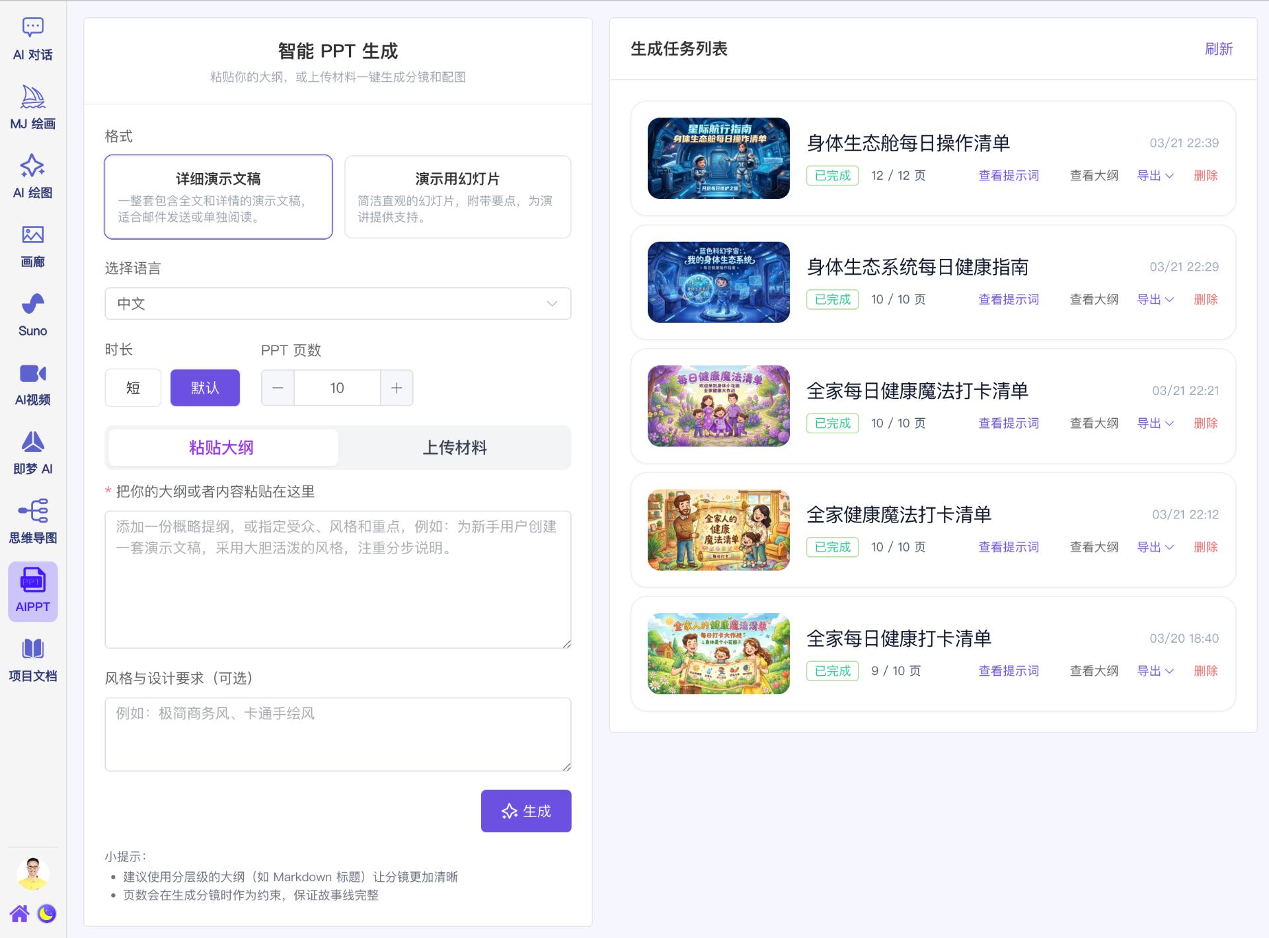Open the language selection dropdown

(337, 304)
